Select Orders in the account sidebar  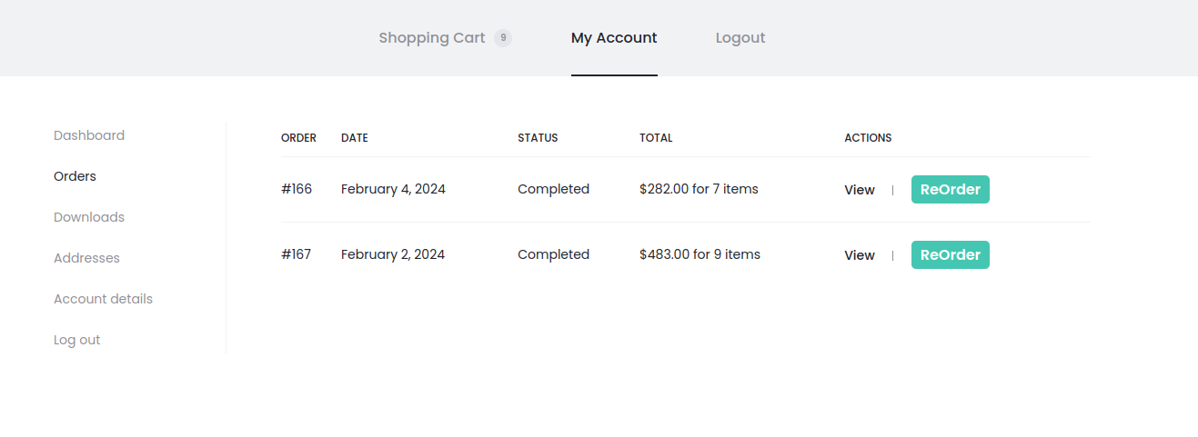75,176
